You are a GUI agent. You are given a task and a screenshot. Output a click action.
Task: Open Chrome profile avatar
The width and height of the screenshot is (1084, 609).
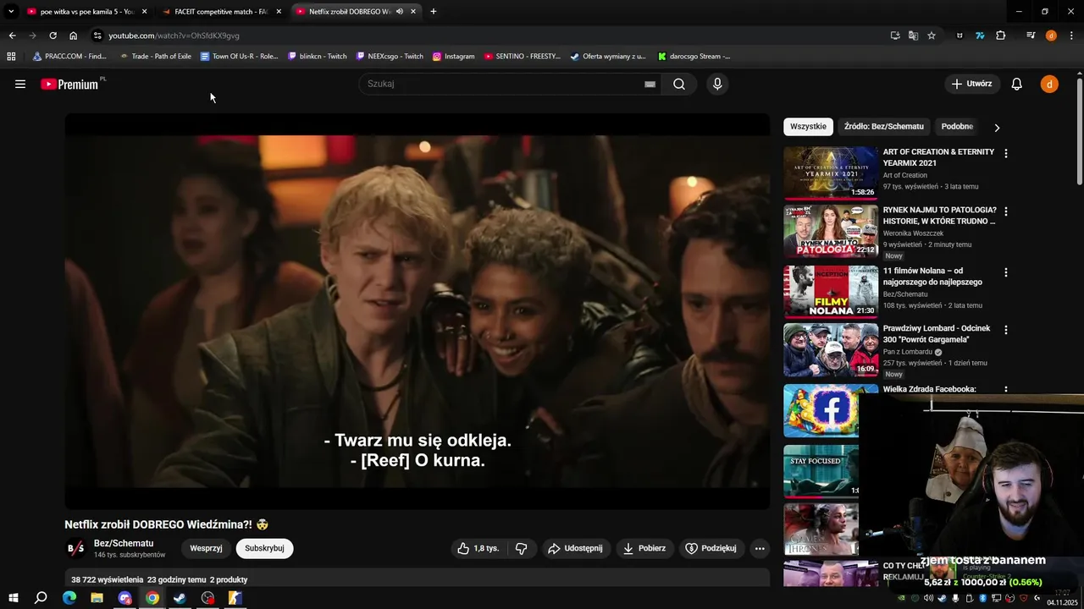(x=1051, y=36)
